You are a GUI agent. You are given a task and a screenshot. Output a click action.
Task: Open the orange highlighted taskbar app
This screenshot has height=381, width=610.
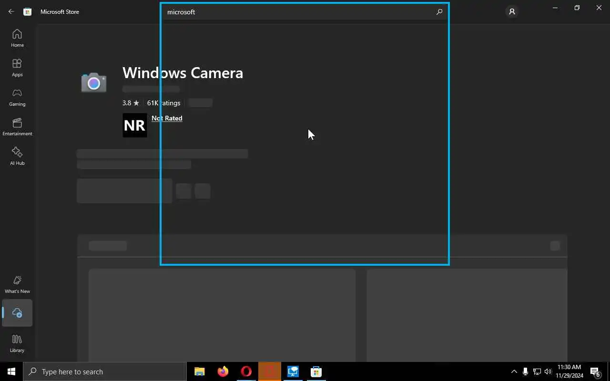pyautogui.click(x=270, y=371)
